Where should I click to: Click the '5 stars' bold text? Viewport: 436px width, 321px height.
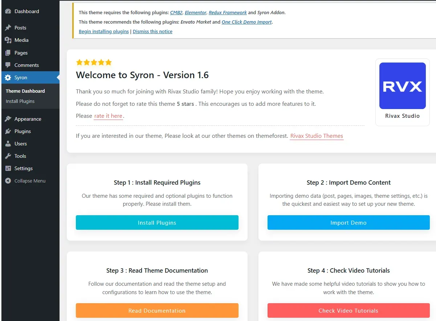186,104
